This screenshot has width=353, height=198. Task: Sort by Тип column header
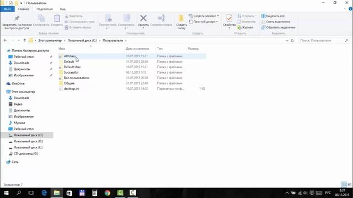[x=159, y=49]
